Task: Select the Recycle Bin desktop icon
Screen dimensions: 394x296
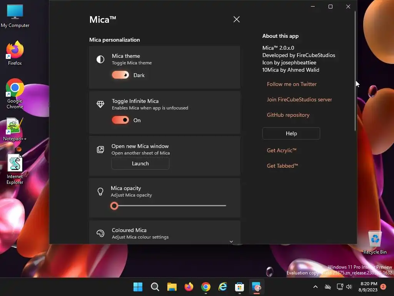Action: [375, 243]
